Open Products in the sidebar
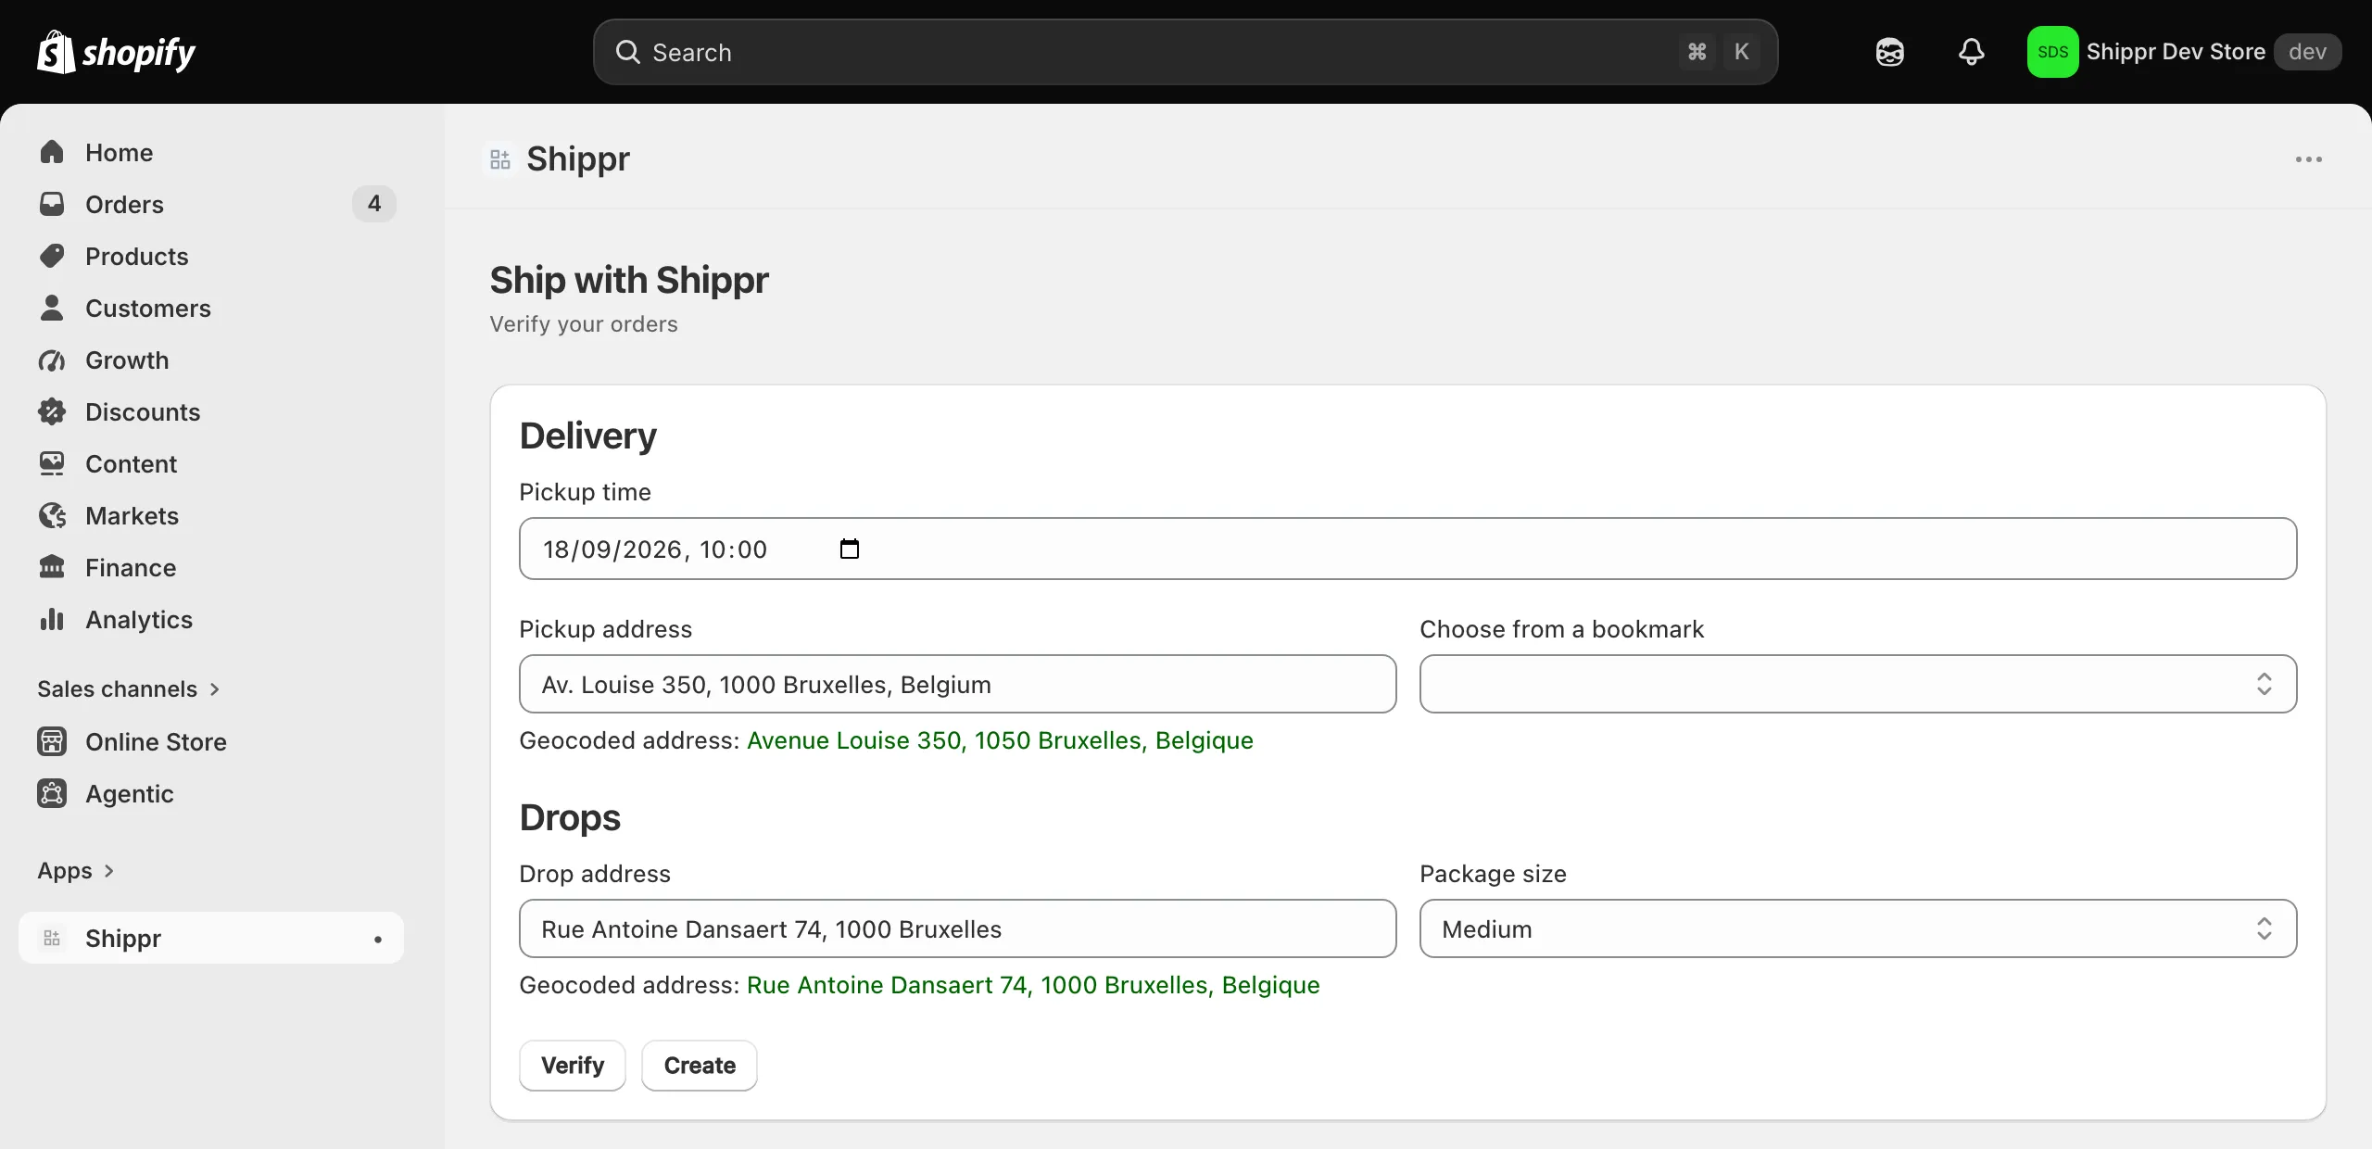2372x1149 pixels. (x=211, y=256)
